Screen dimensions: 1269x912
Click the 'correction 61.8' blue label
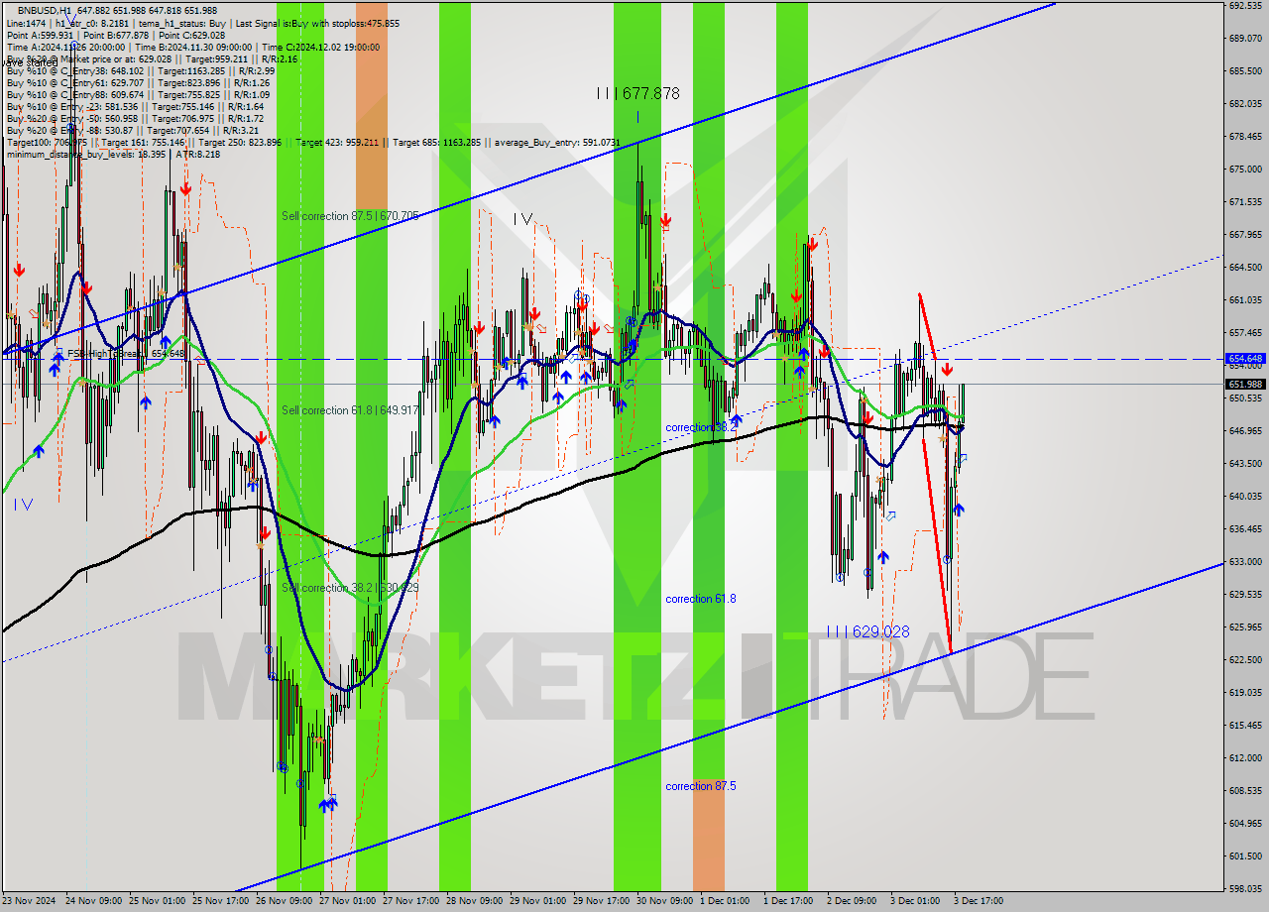[701, 599]
